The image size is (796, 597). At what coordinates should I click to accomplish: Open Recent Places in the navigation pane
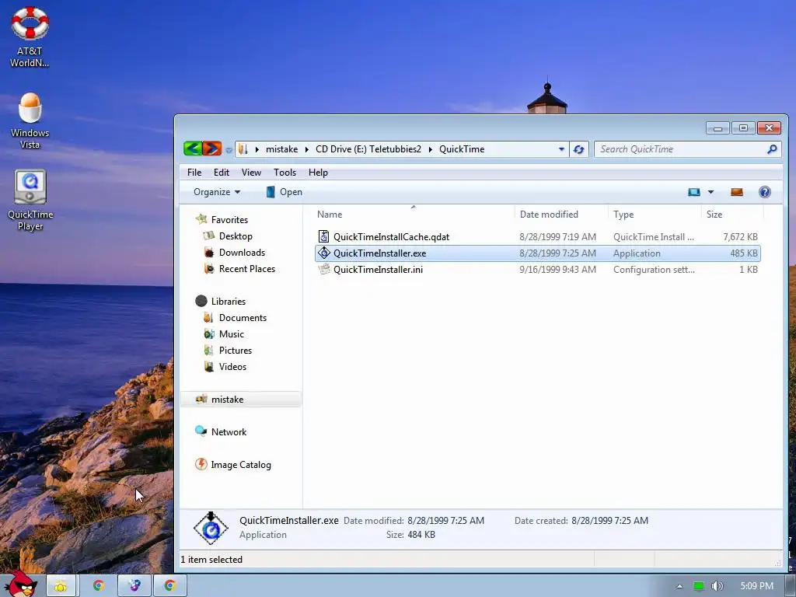(x=246, y=268)
